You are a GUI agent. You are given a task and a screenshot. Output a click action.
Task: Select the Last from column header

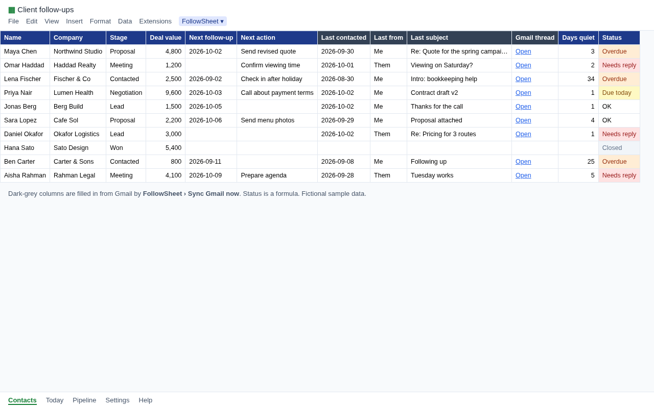click(389, 38)
